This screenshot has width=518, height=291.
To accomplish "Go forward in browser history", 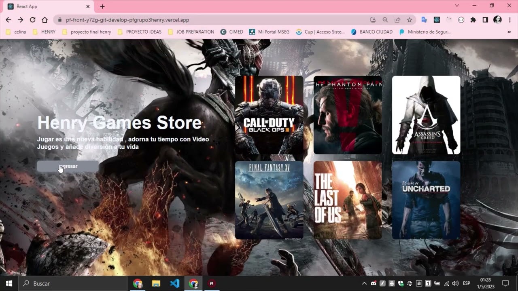I will [x=20, y=20].
